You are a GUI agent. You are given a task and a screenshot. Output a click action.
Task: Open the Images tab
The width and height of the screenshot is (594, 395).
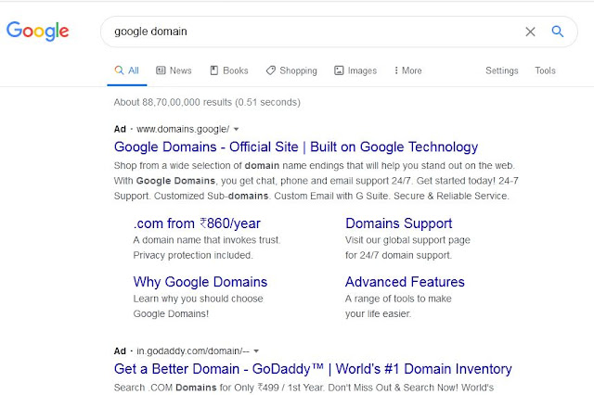pos(355,70)
